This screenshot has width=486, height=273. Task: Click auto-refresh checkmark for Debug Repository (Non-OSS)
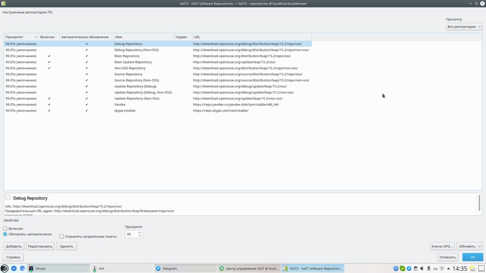pyautogui.click(x=87, y=50)
